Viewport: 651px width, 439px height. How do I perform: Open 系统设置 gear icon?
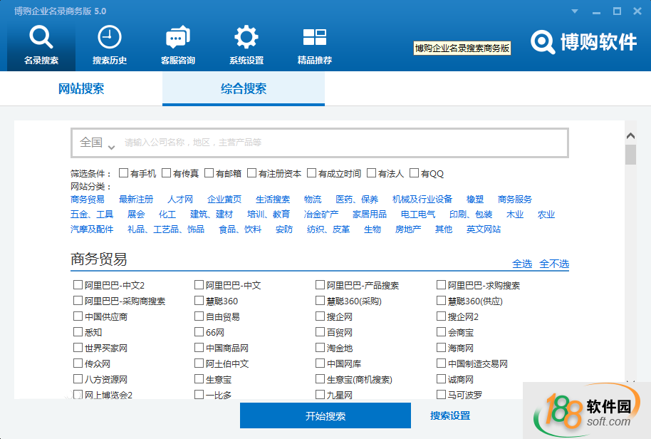click(246, 37)
